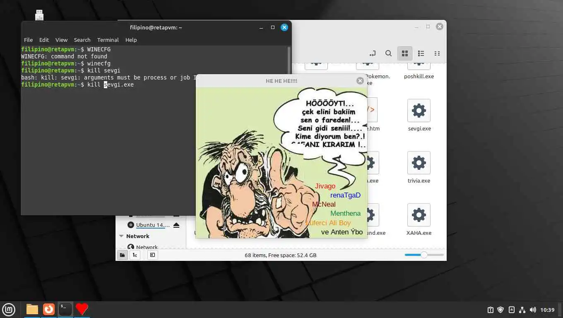
Task: Toggle location entry in file manager toolbar
Action: coord(373,53)
